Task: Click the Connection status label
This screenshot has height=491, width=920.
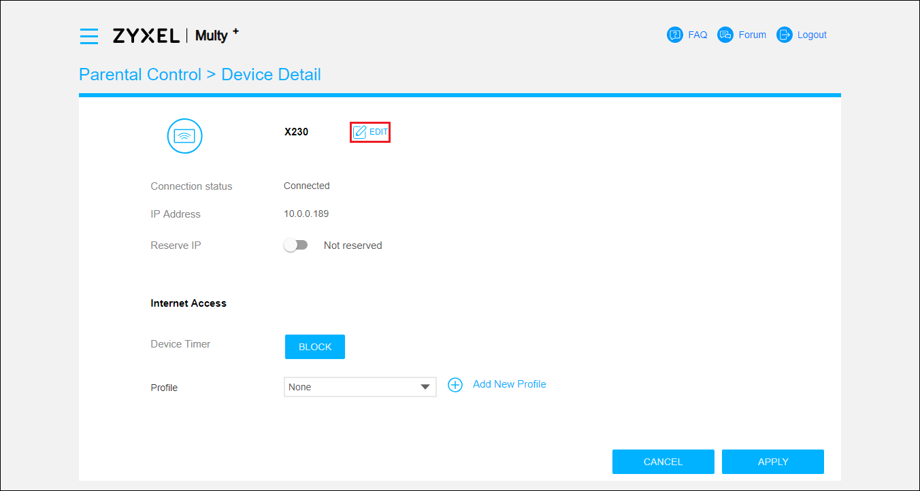Action: coord(191,186)
